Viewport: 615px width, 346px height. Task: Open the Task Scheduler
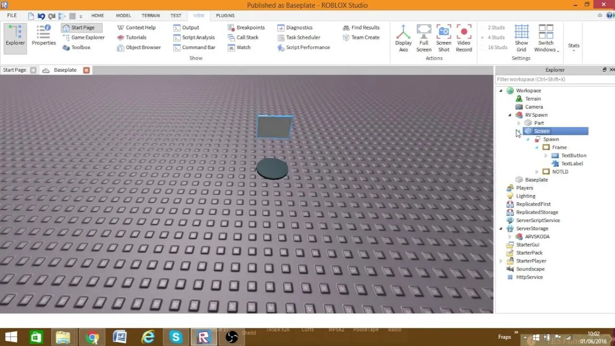299,37
